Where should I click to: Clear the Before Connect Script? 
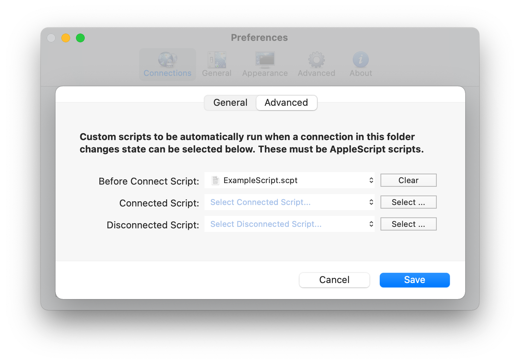click(x=408, y=180)
